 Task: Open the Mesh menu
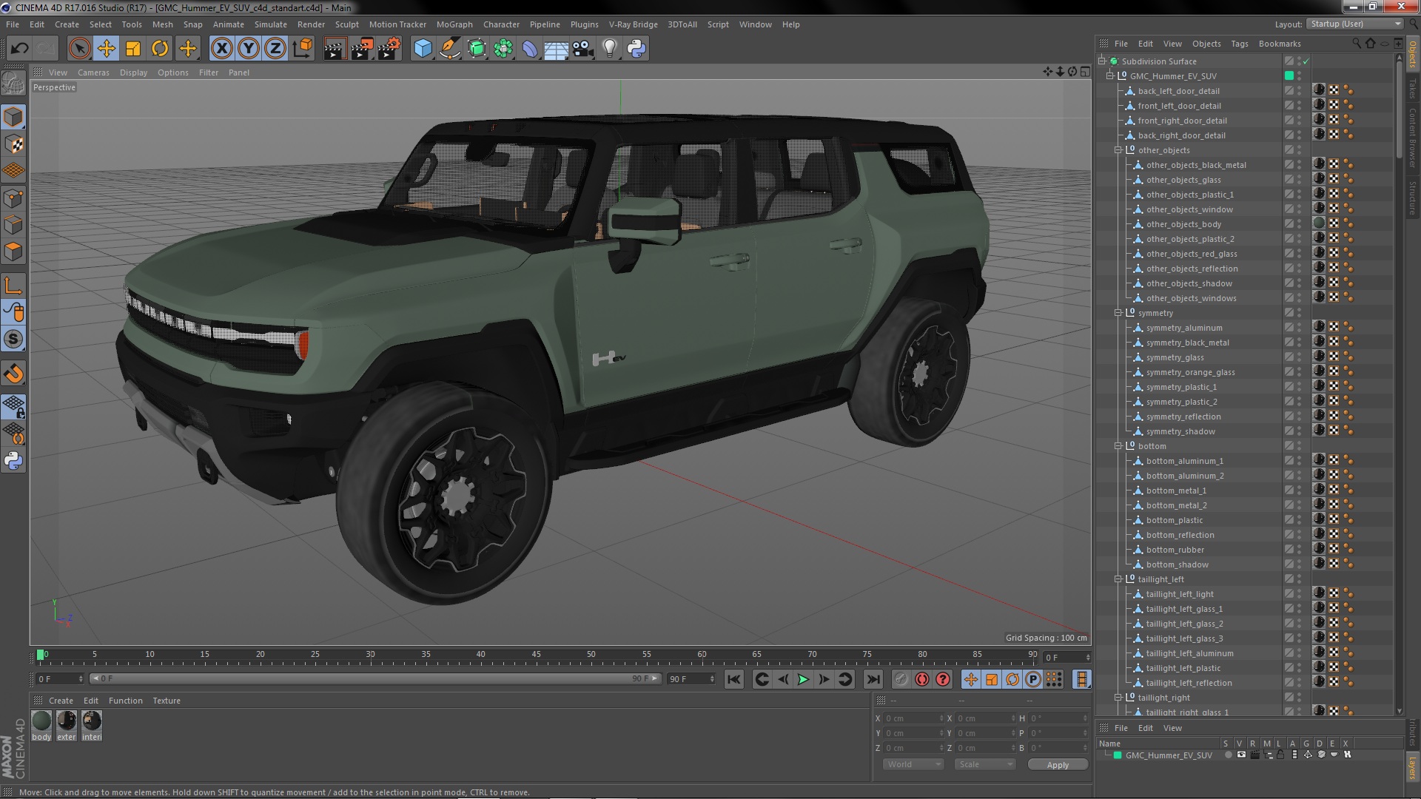click(162, 24)
